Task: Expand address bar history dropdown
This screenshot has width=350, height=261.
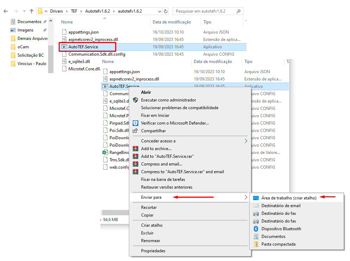Action: tap(160, 11)
